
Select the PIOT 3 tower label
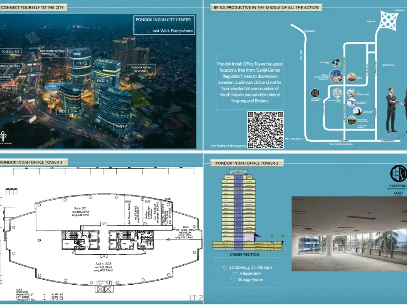[x=102, y=81]
